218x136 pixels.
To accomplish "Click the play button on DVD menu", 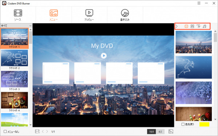I will (104, 56).
